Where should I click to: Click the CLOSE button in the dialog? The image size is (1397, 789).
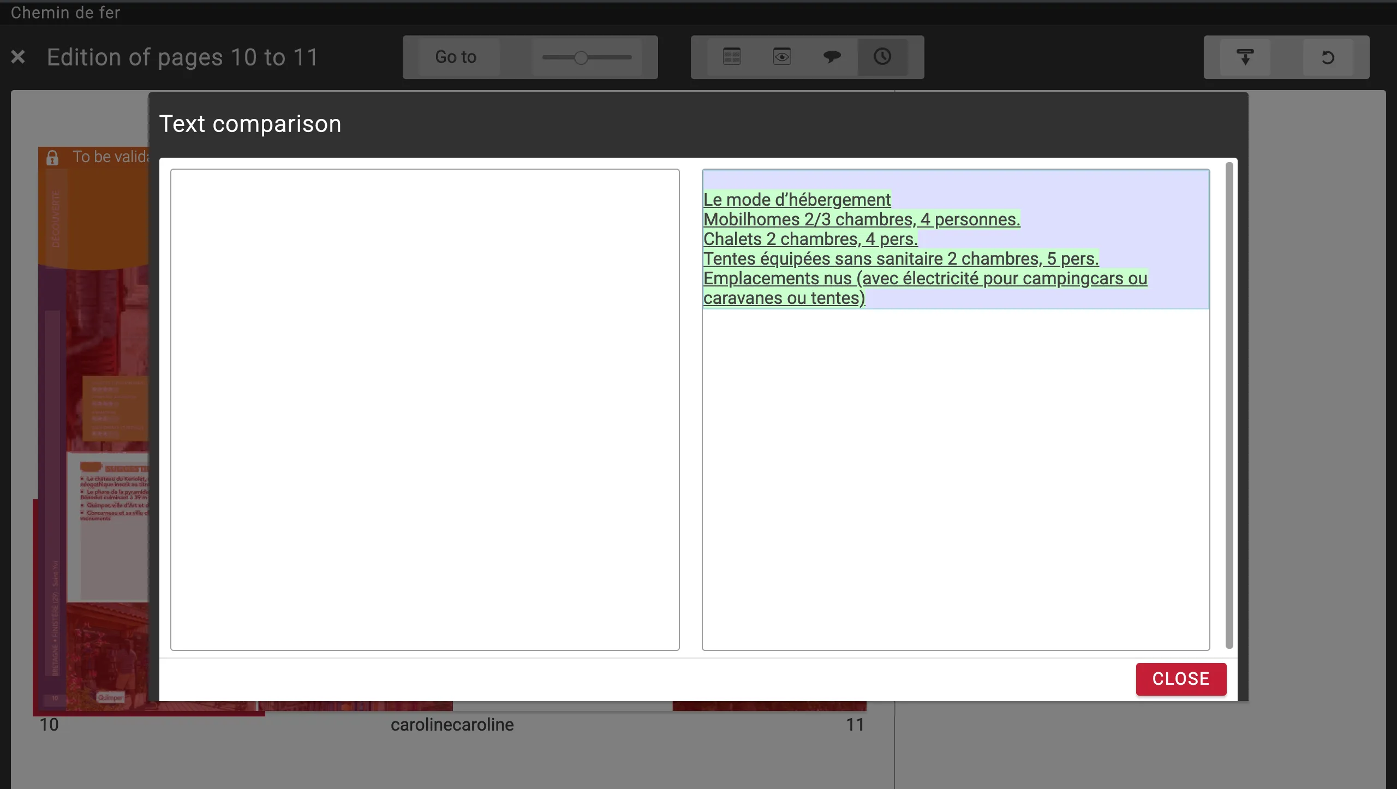(x=1181, y=679)
